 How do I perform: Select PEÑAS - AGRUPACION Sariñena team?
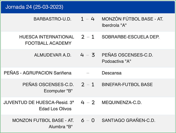[38, 73]
